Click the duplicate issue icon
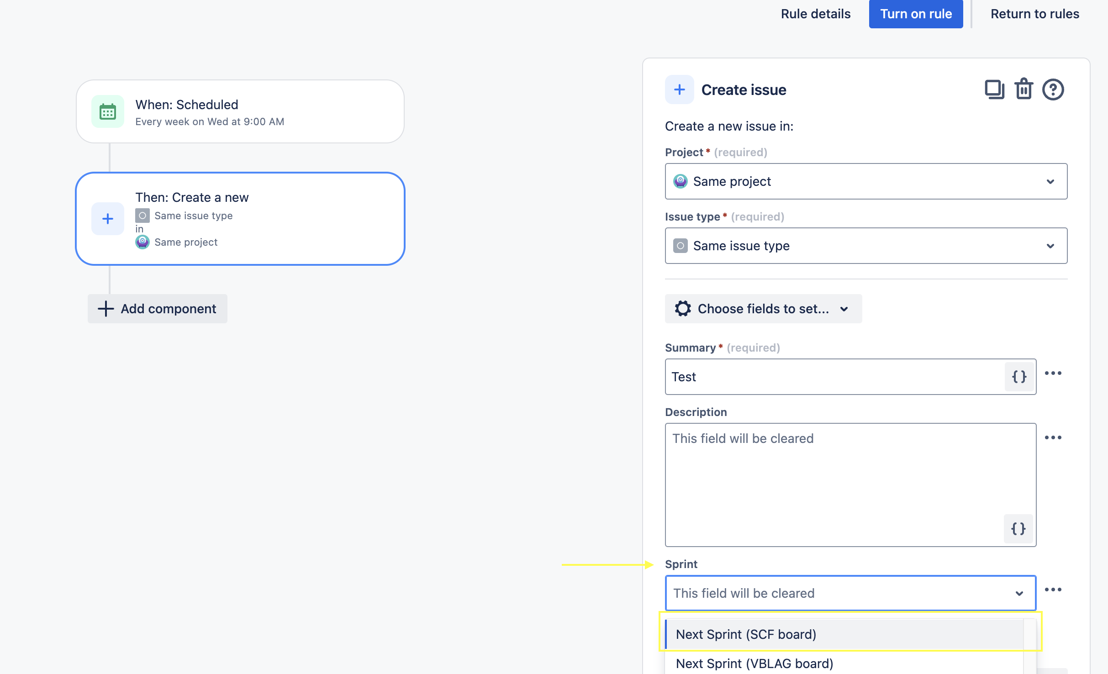 [993, 90]
